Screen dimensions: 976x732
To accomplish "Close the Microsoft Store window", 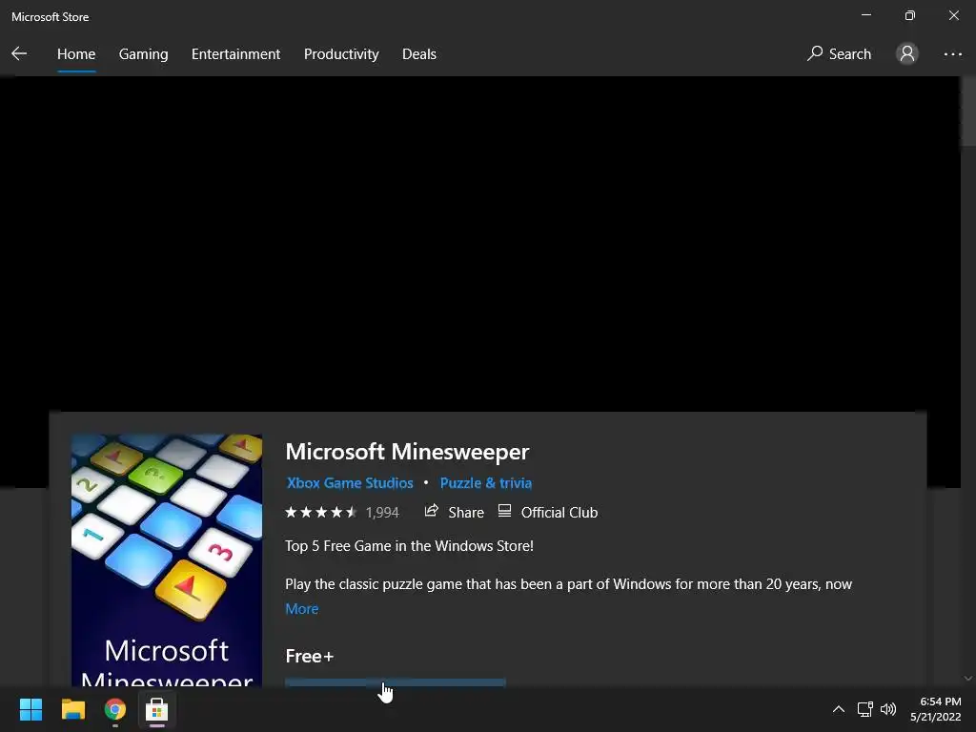I will pyautogui.click(x=953, y=15).
